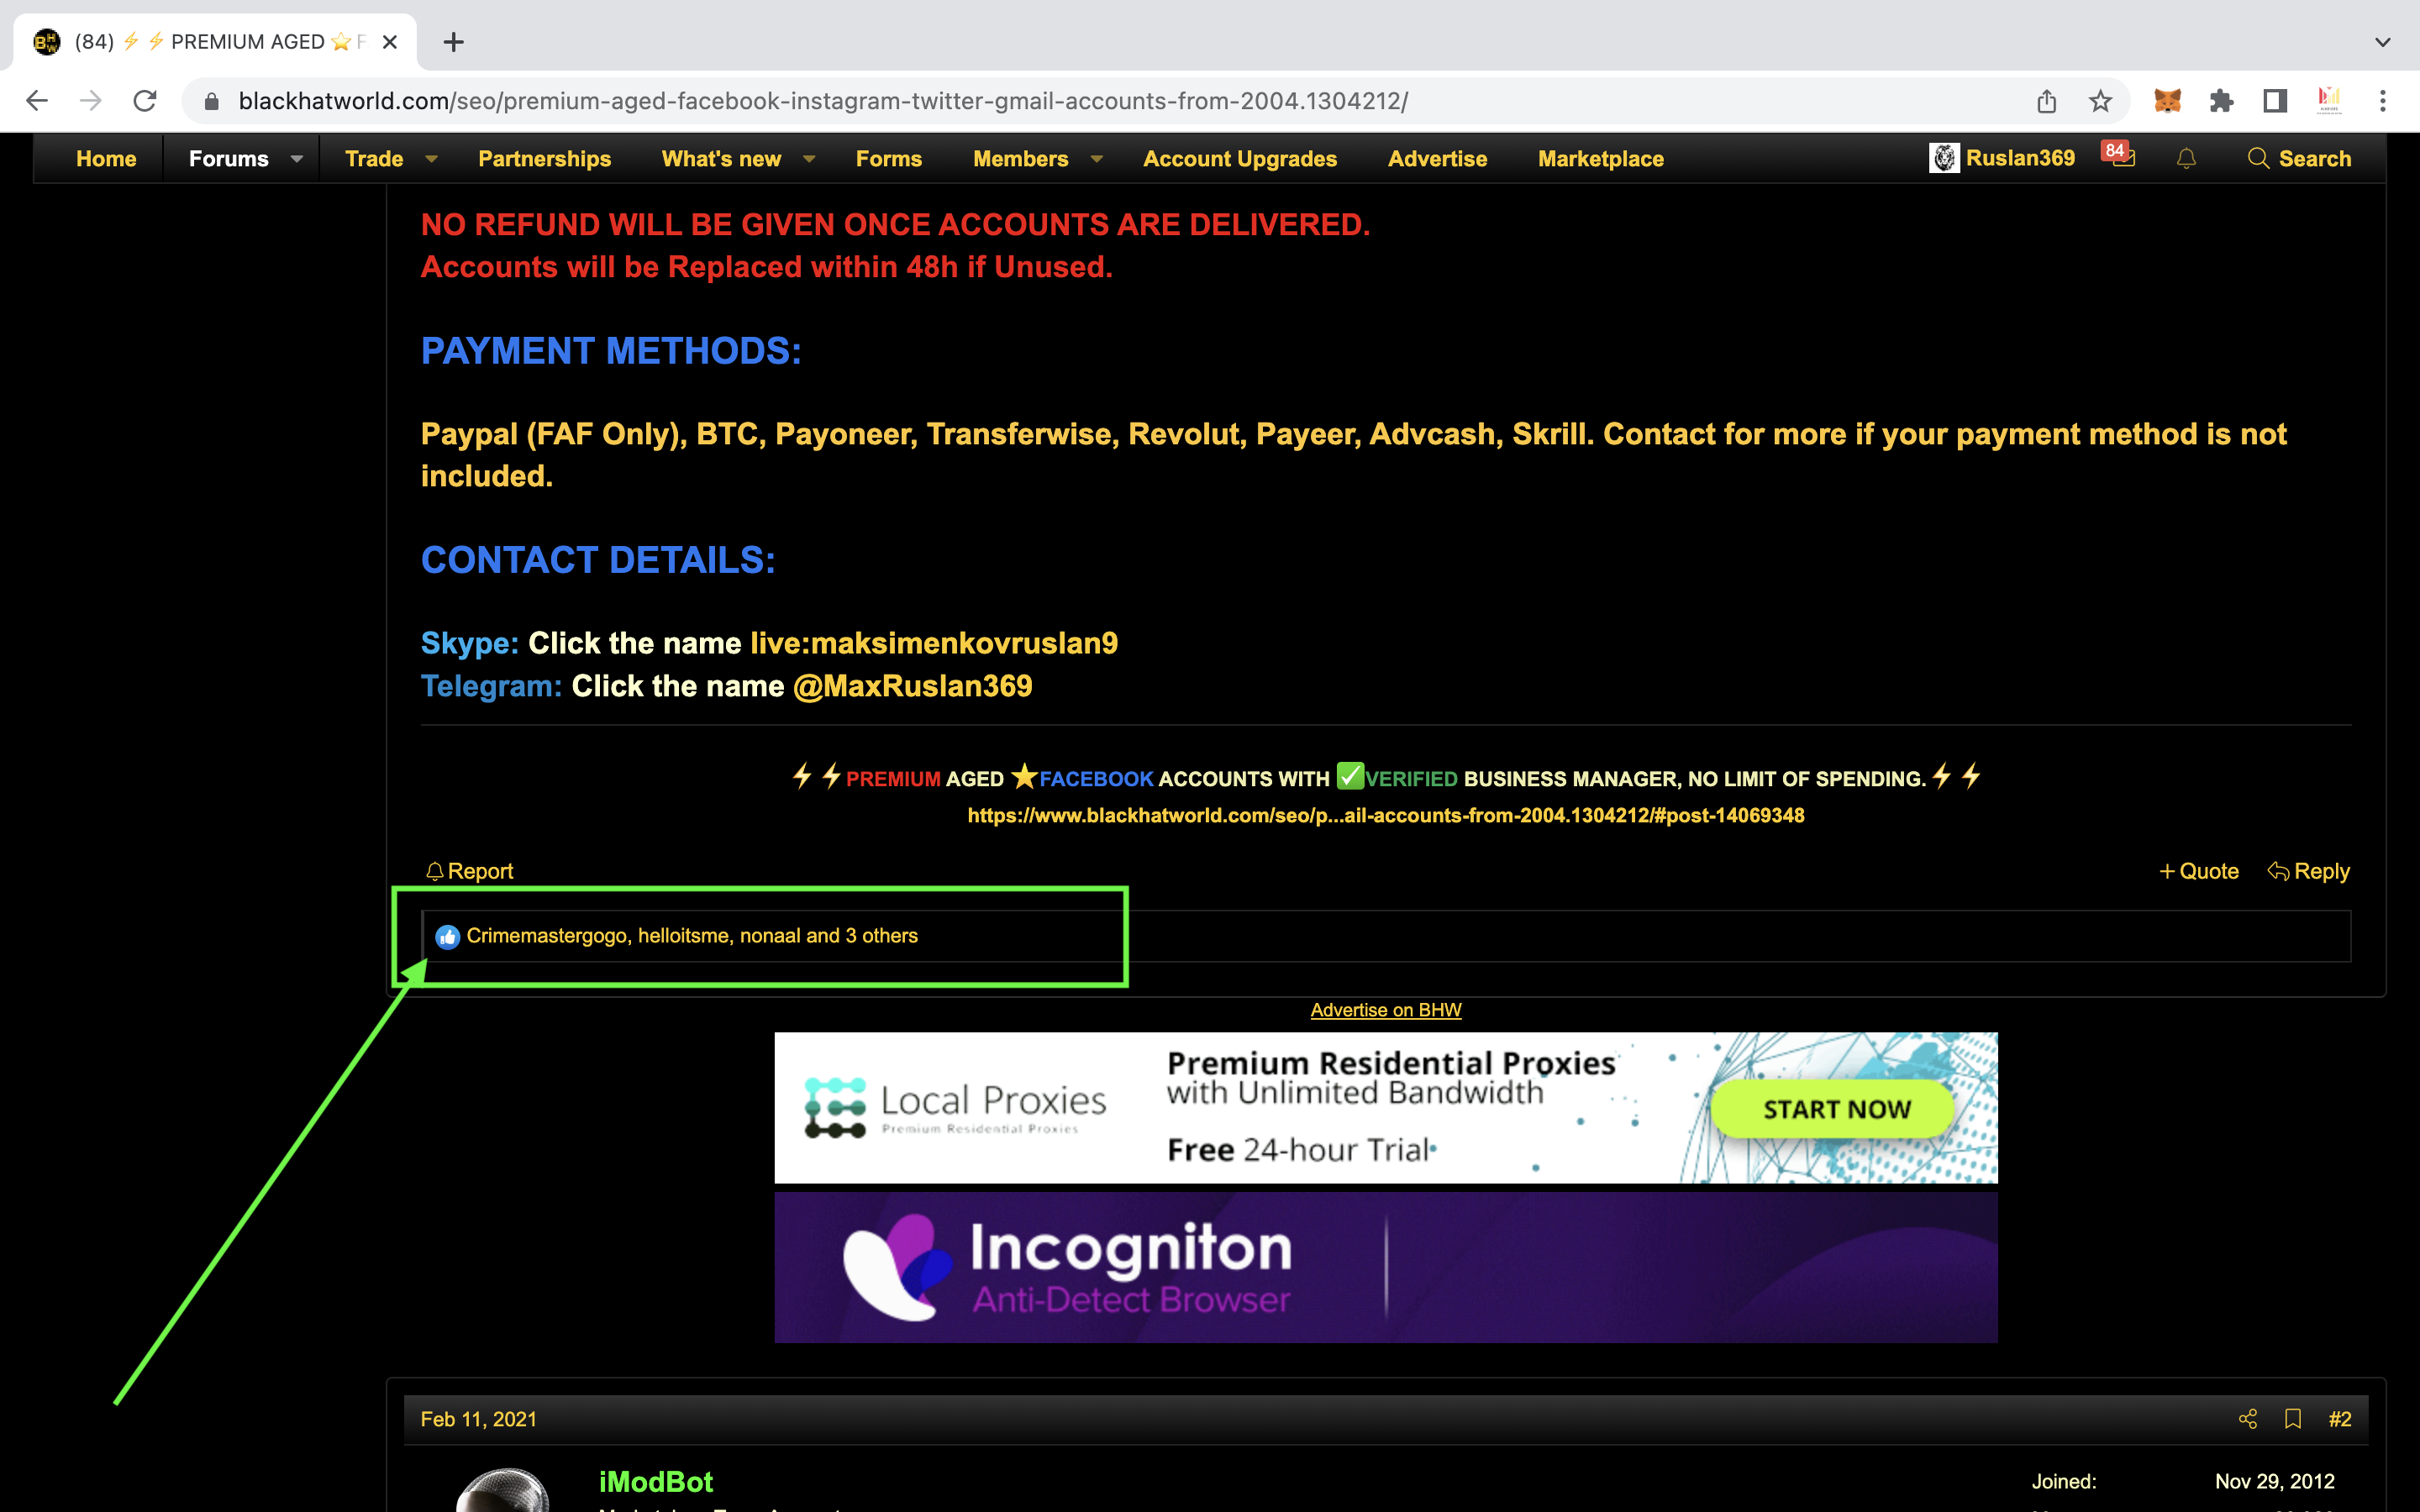Viewport: 2420px width, 1512px height.
Task: Click the PREMIUM AGED FACEBOOK ACCOUNTS signature text
Action: point(1386,778)
